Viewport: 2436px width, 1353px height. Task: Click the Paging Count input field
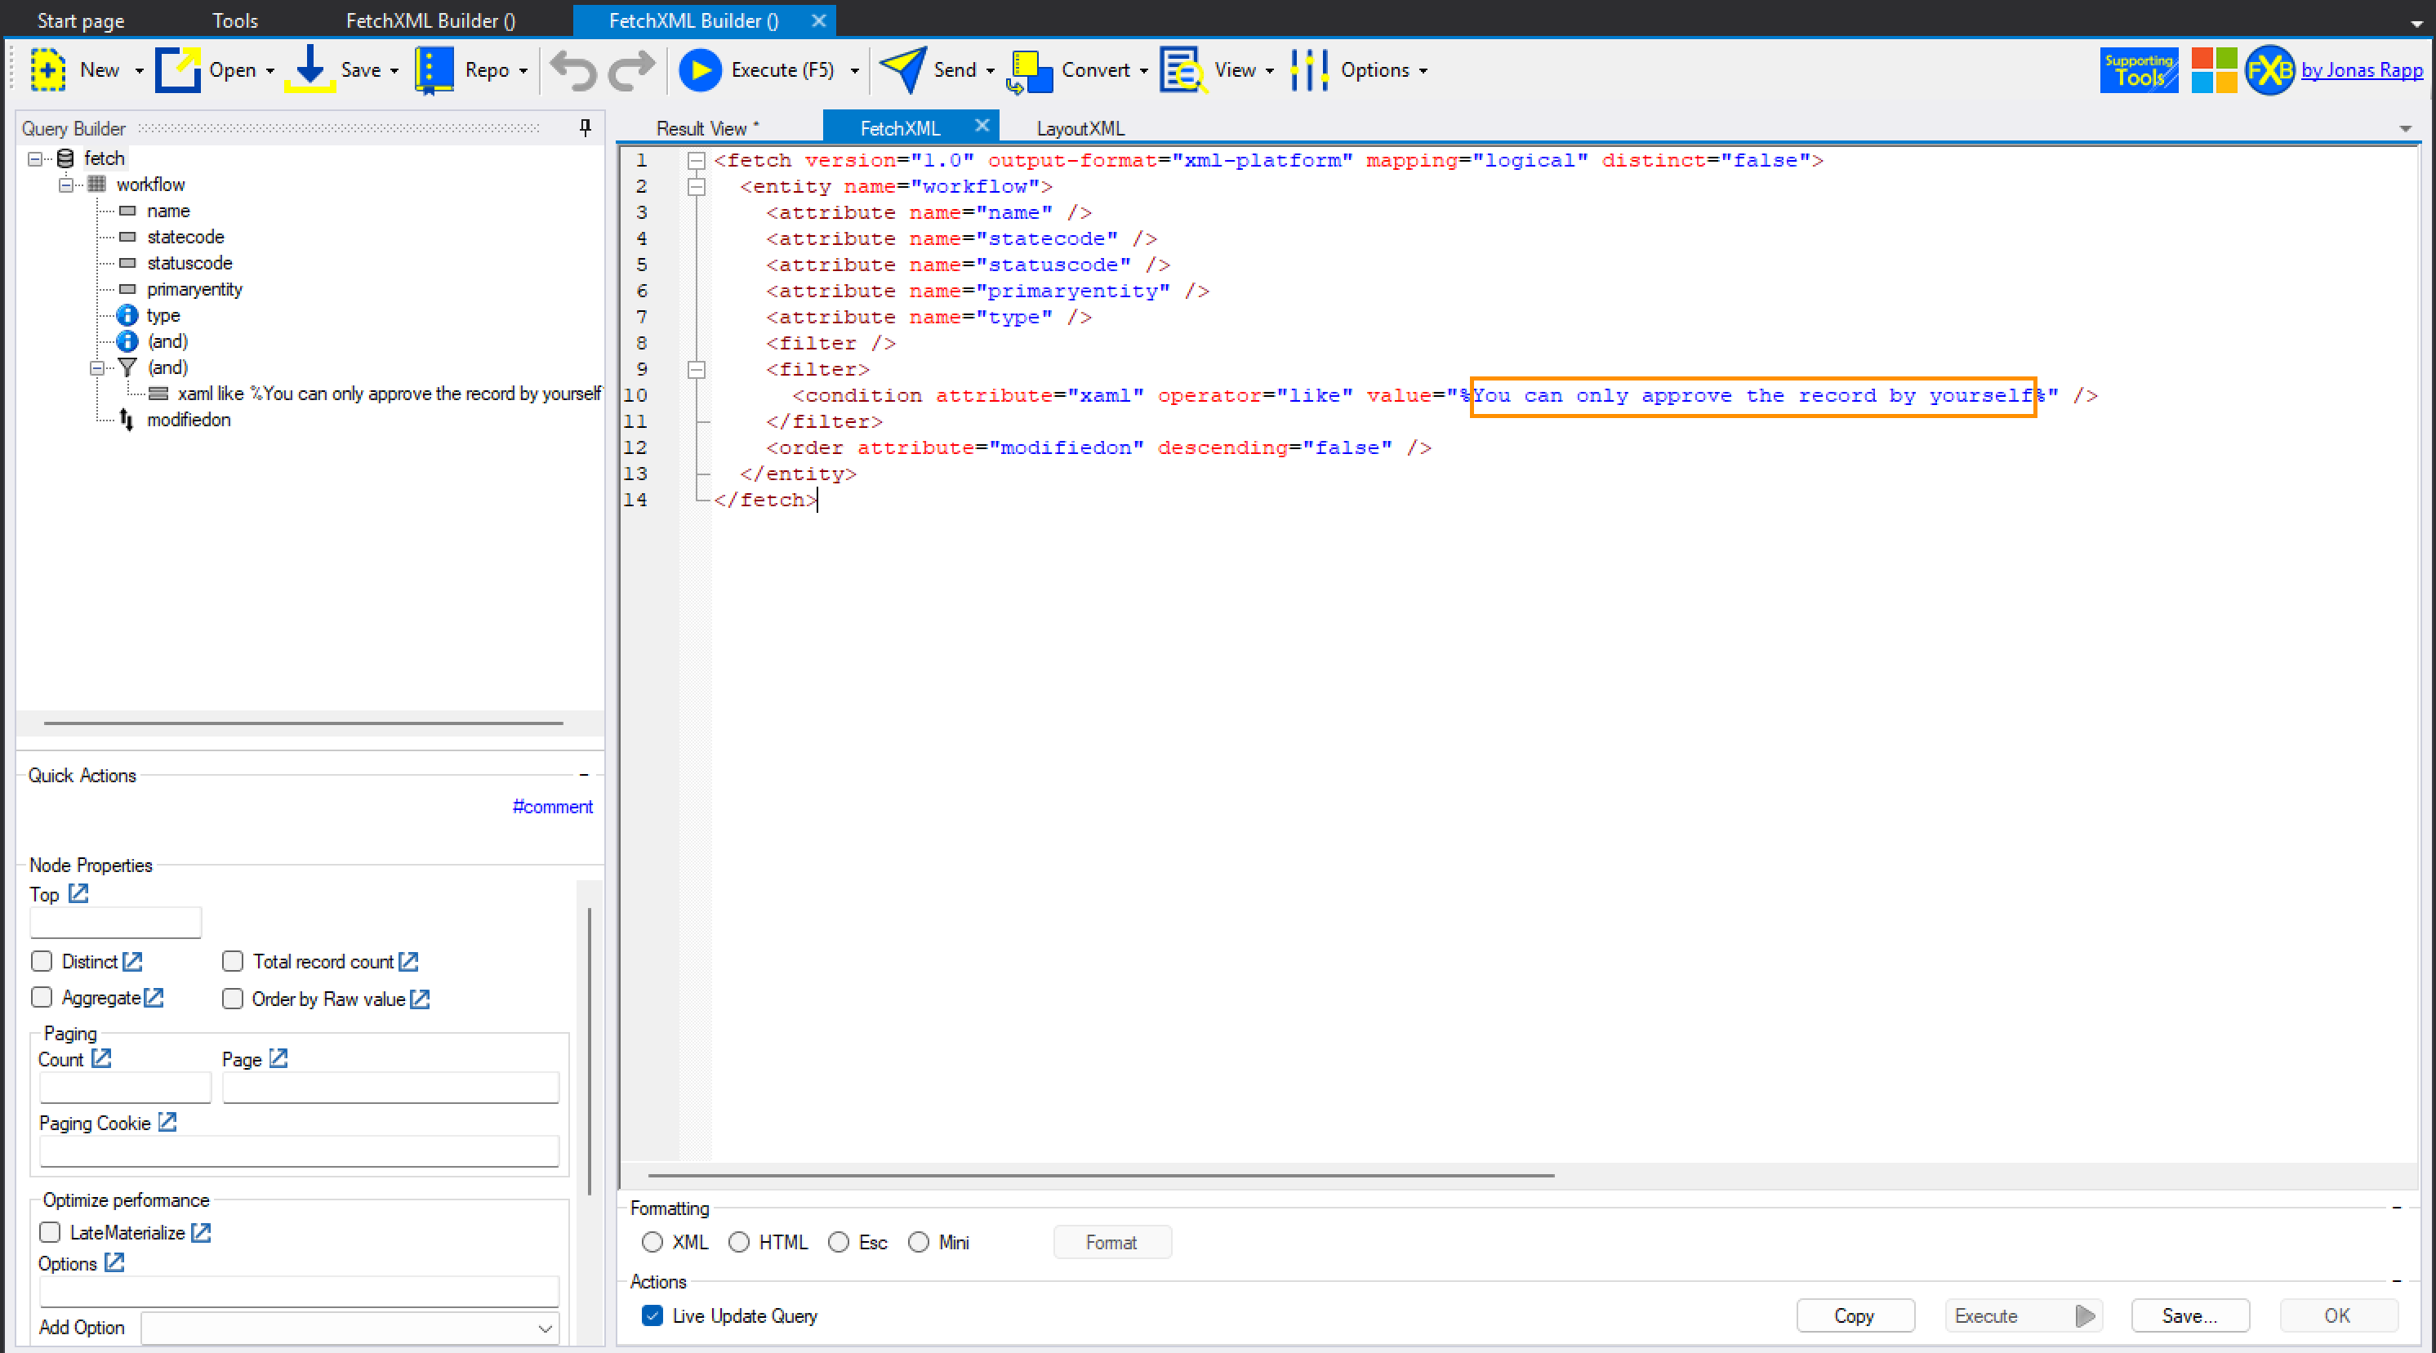[125, 1088]
